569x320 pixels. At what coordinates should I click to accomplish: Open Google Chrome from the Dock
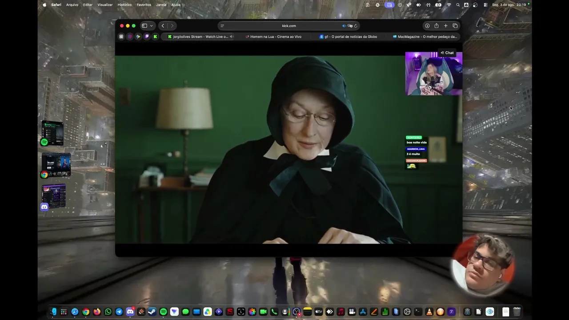coord(86,312)
